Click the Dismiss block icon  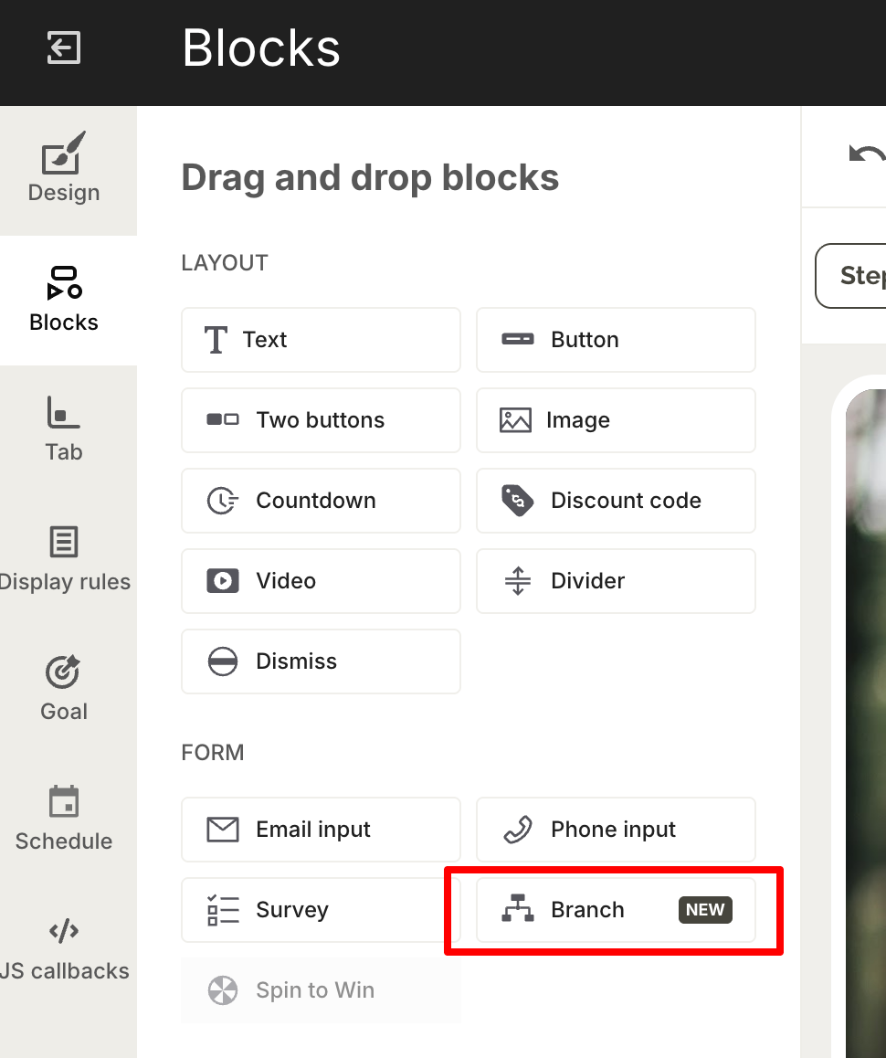tap(223, 661)
